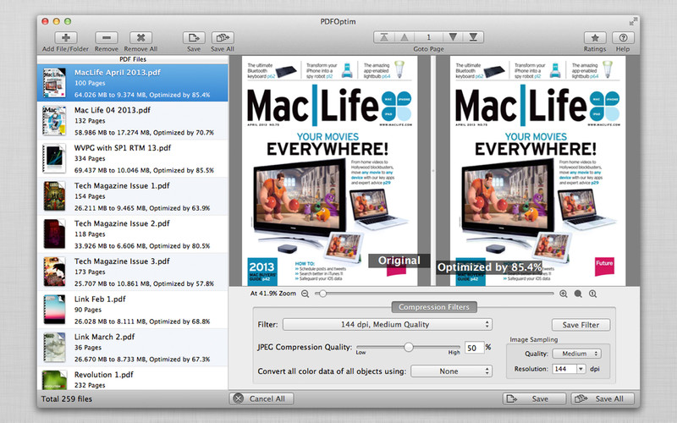Click the JPEG quality percent field showing 50
Viewport: 677px width, 423px height.
pos(474,348)
